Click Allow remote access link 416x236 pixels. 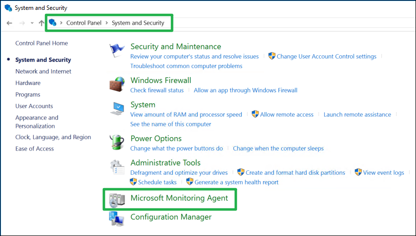click(287, 115)
